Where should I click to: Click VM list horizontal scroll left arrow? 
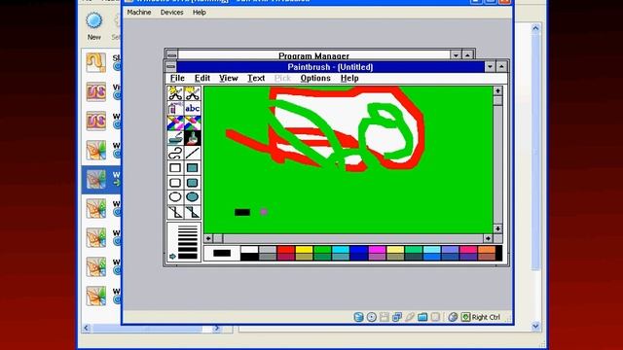(87, 328)
